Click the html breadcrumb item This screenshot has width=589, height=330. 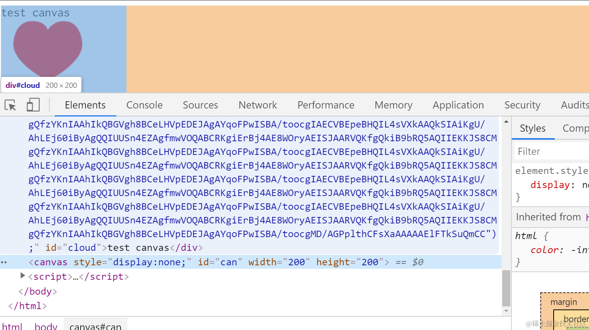(13, 326)
